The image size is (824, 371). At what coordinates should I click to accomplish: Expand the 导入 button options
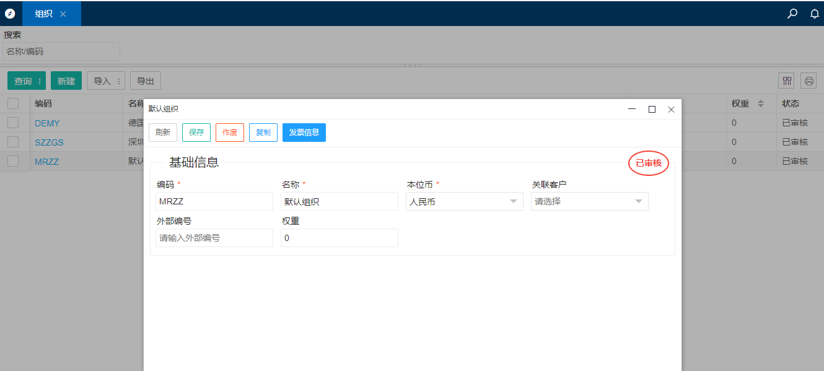(x=119, y=81)
